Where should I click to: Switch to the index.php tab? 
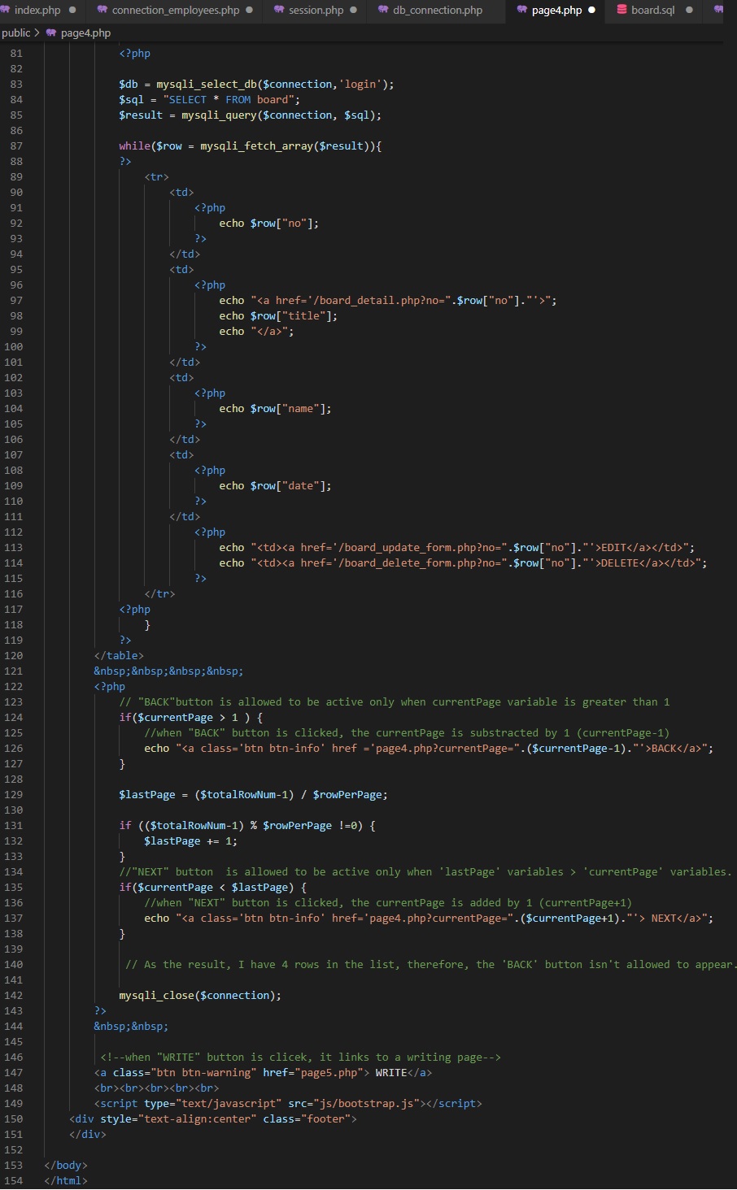[37, 11]
